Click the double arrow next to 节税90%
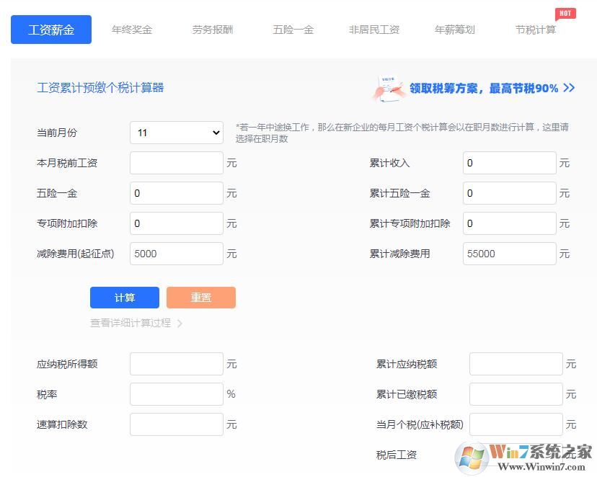Viewport: 597px width, 477px height. click(569, 88)
